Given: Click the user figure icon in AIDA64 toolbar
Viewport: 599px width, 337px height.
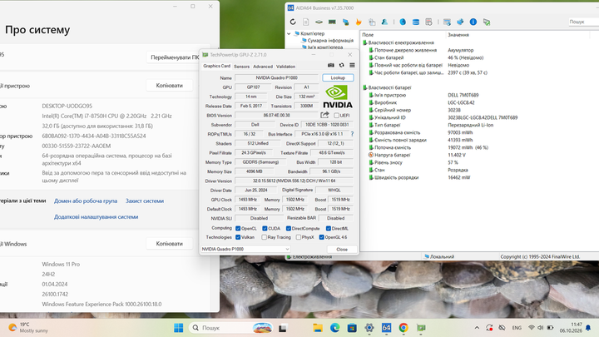Looking at the screenshot, I should coord(384,22).
